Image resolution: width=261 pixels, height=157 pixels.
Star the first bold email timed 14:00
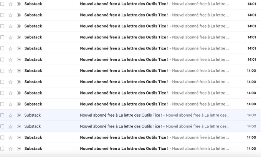pos(10,71)
